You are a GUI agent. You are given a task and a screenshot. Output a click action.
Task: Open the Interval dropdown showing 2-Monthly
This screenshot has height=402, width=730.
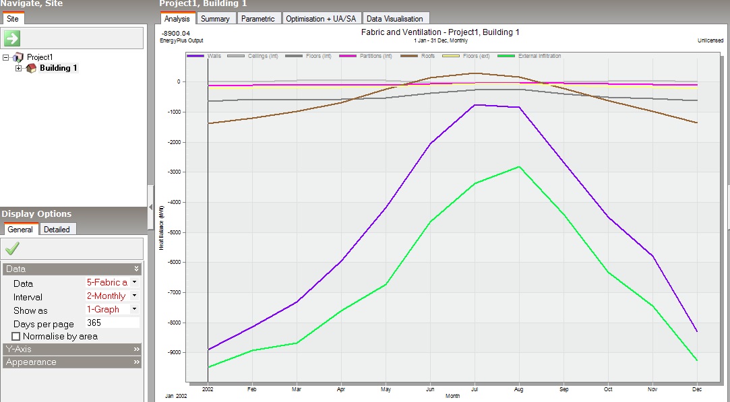135,296
